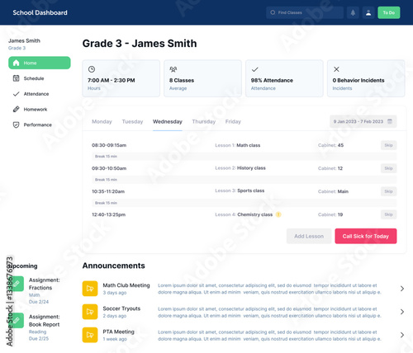Open Assignment: Book Report item
413x353 pixels.
(x=44, y=321)
